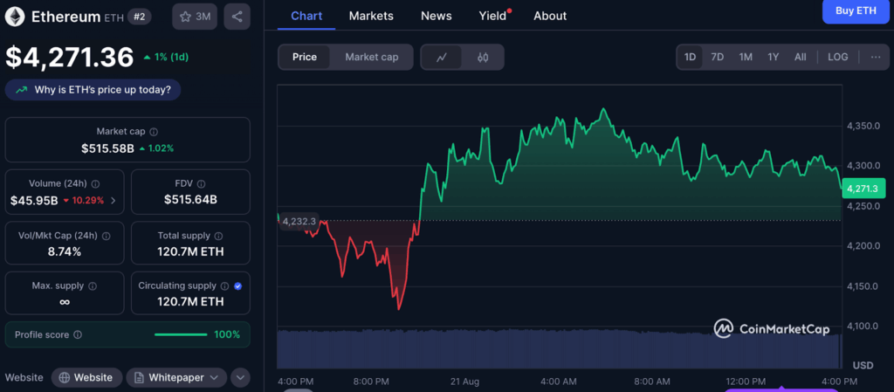Switch to the candlestick chart icon
The width and height of the screenshot is (894, 392).
(x=483, y=57)
